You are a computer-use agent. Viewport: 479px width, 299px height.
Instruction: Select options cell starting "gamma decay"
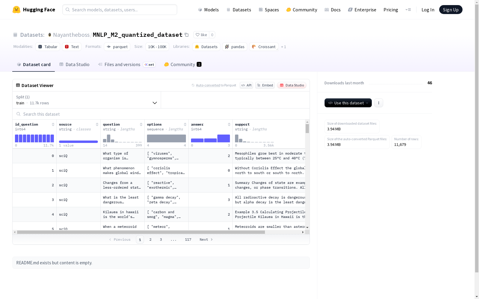(x=166, y=200)
